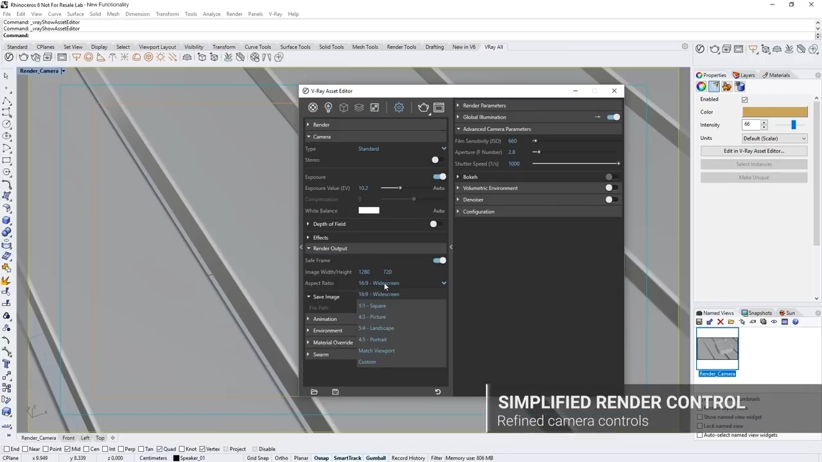Select 1:1 - Square aspect ratio option
Image resolution: width=822 pixels, height=462 pixels.
[372, 306]
